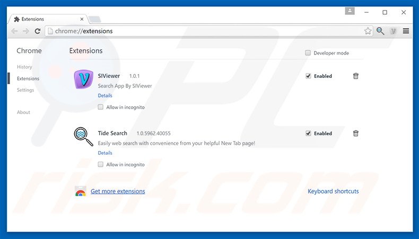Click the SIViewer extension logo
This screenshot has width=419, height=239.
[x=84, y=79]
